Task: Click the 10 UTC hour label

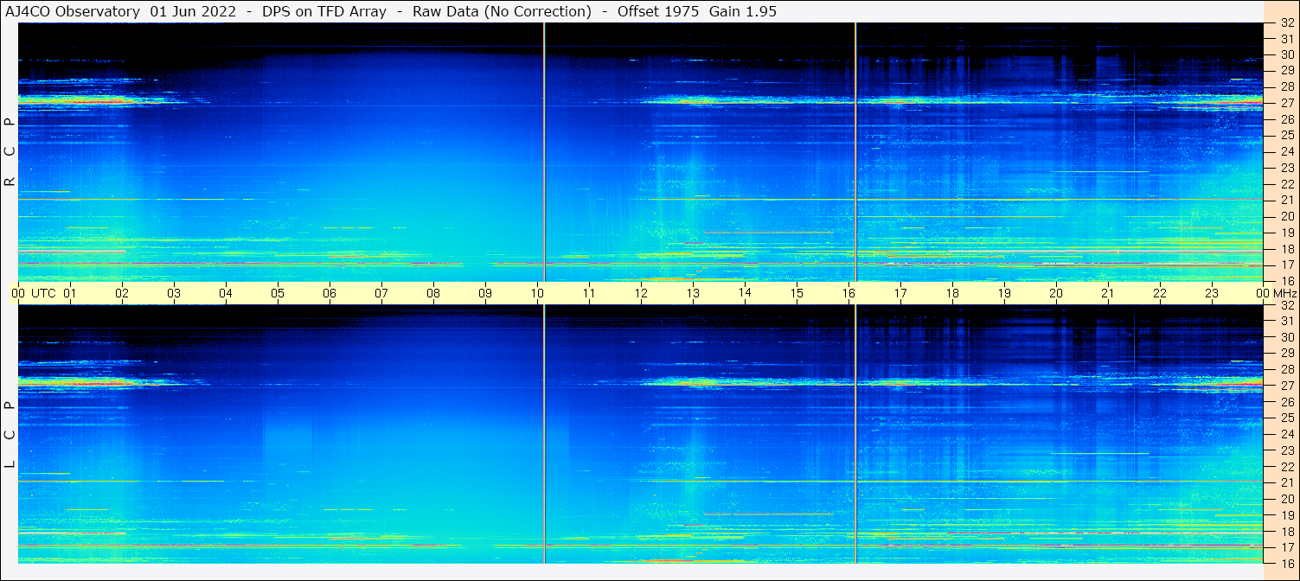Action: (x=537, y=293)
